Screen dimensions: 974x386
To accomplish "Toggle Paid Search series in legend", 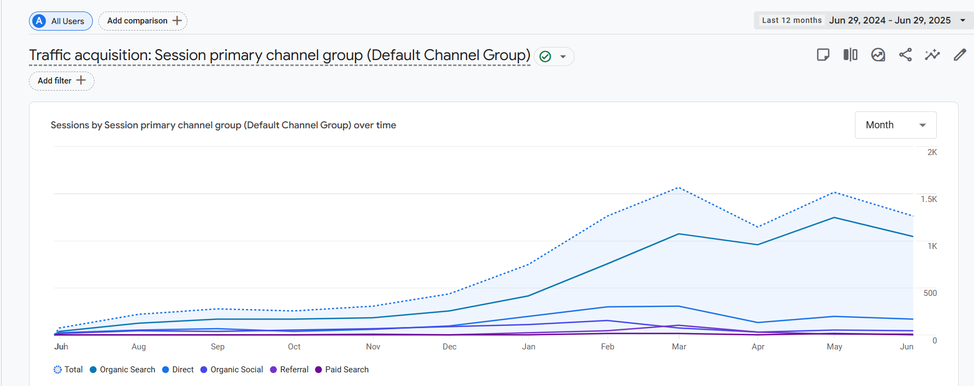I will tap(342, 370).
